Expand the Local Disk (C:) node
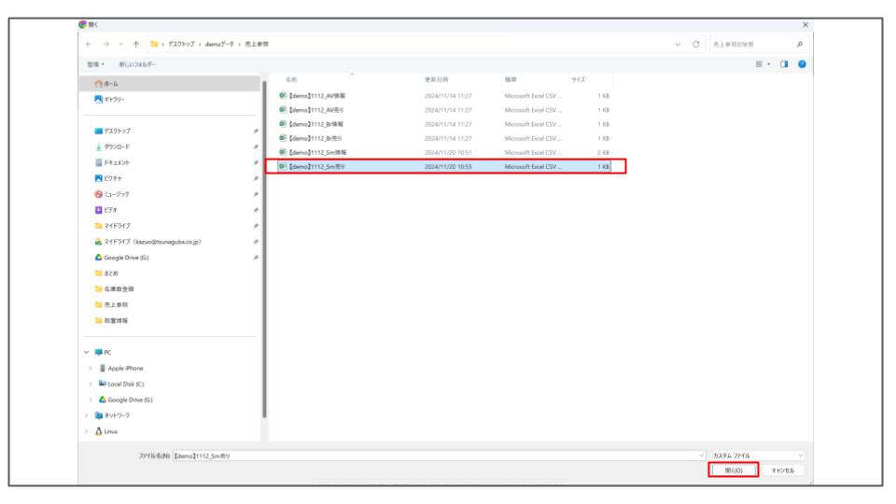This screenshot has width=896, height=504. click(x=90, y=384)
